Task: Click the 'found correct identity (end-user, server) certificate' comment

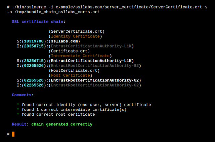Action: (86, 105)
